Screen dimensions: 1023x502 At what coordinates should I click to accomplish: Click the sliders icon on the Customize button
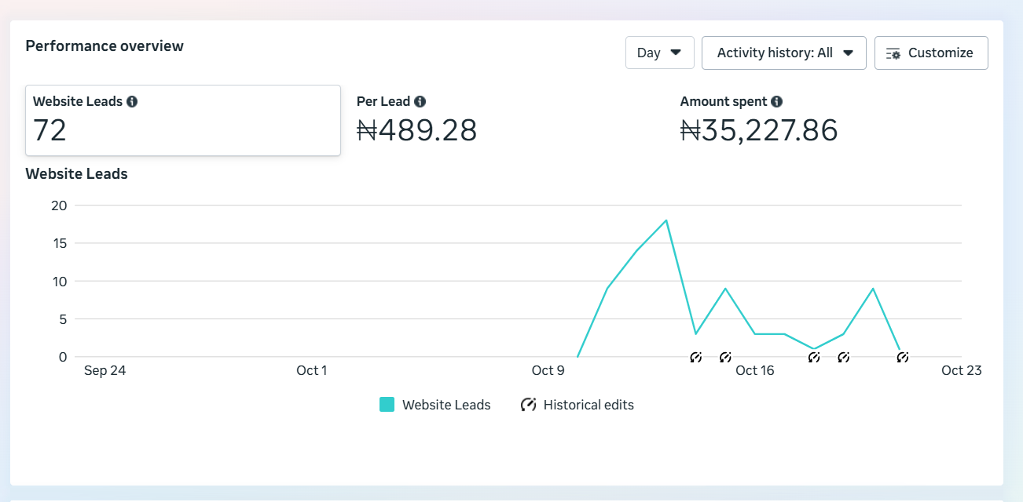pos(893,53)
